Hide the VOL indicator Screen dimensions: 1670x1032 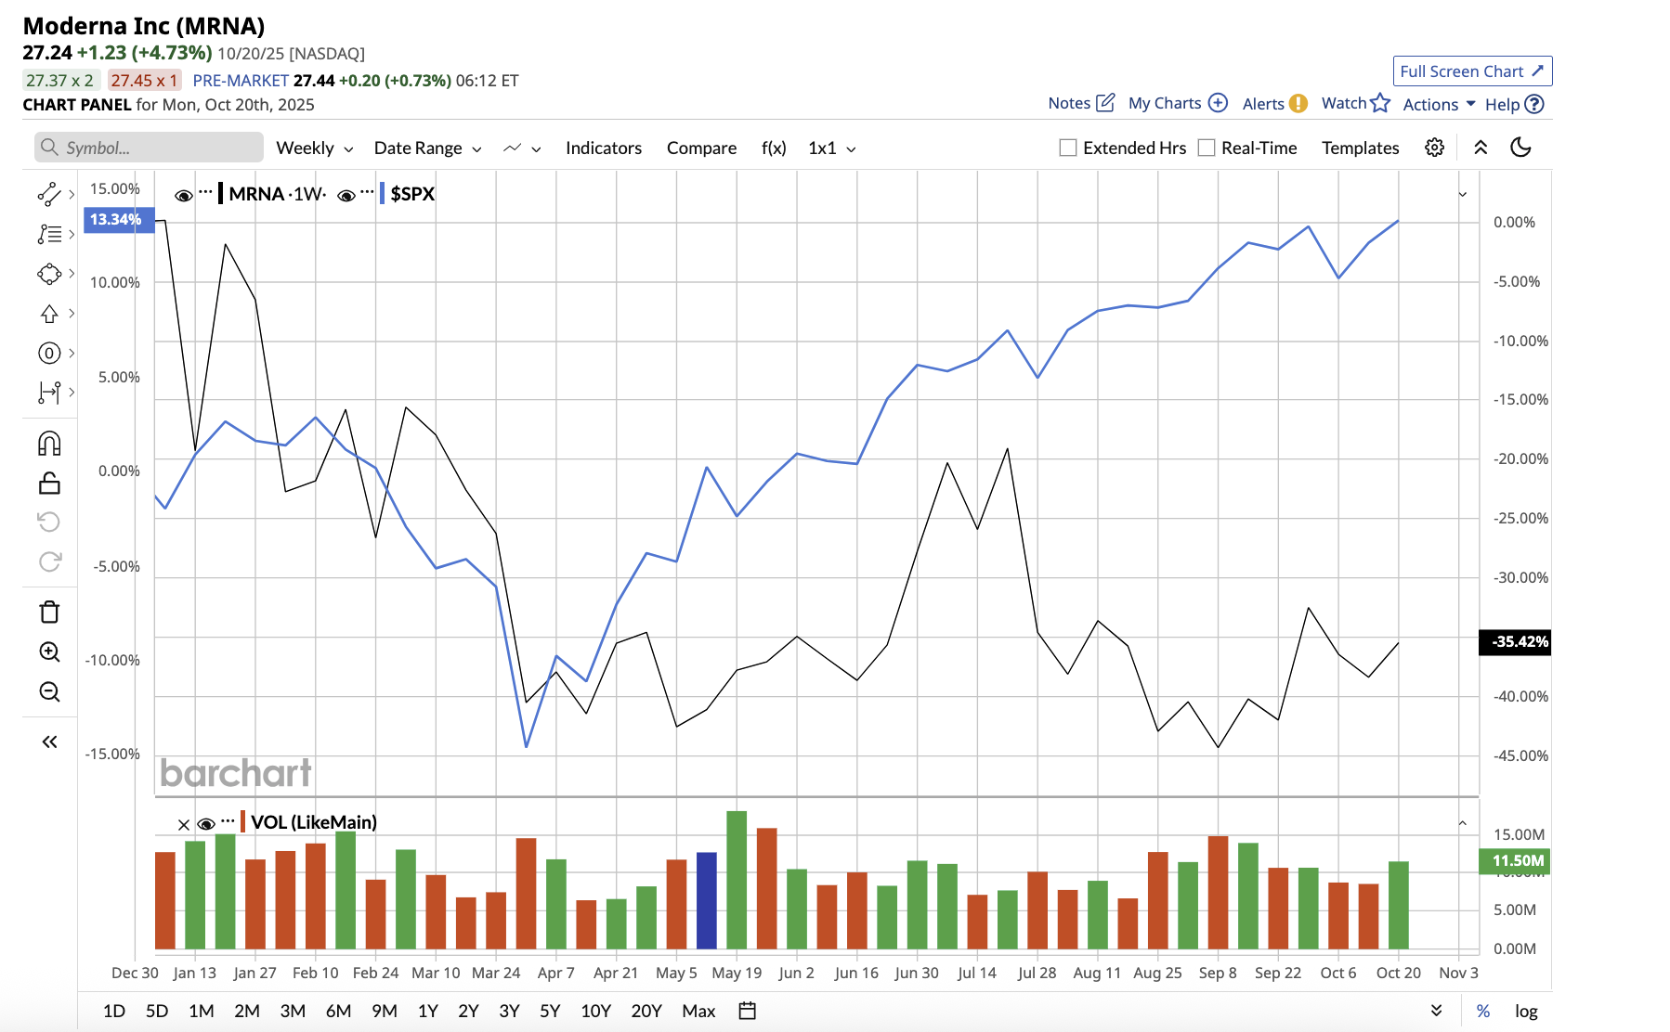206,823
